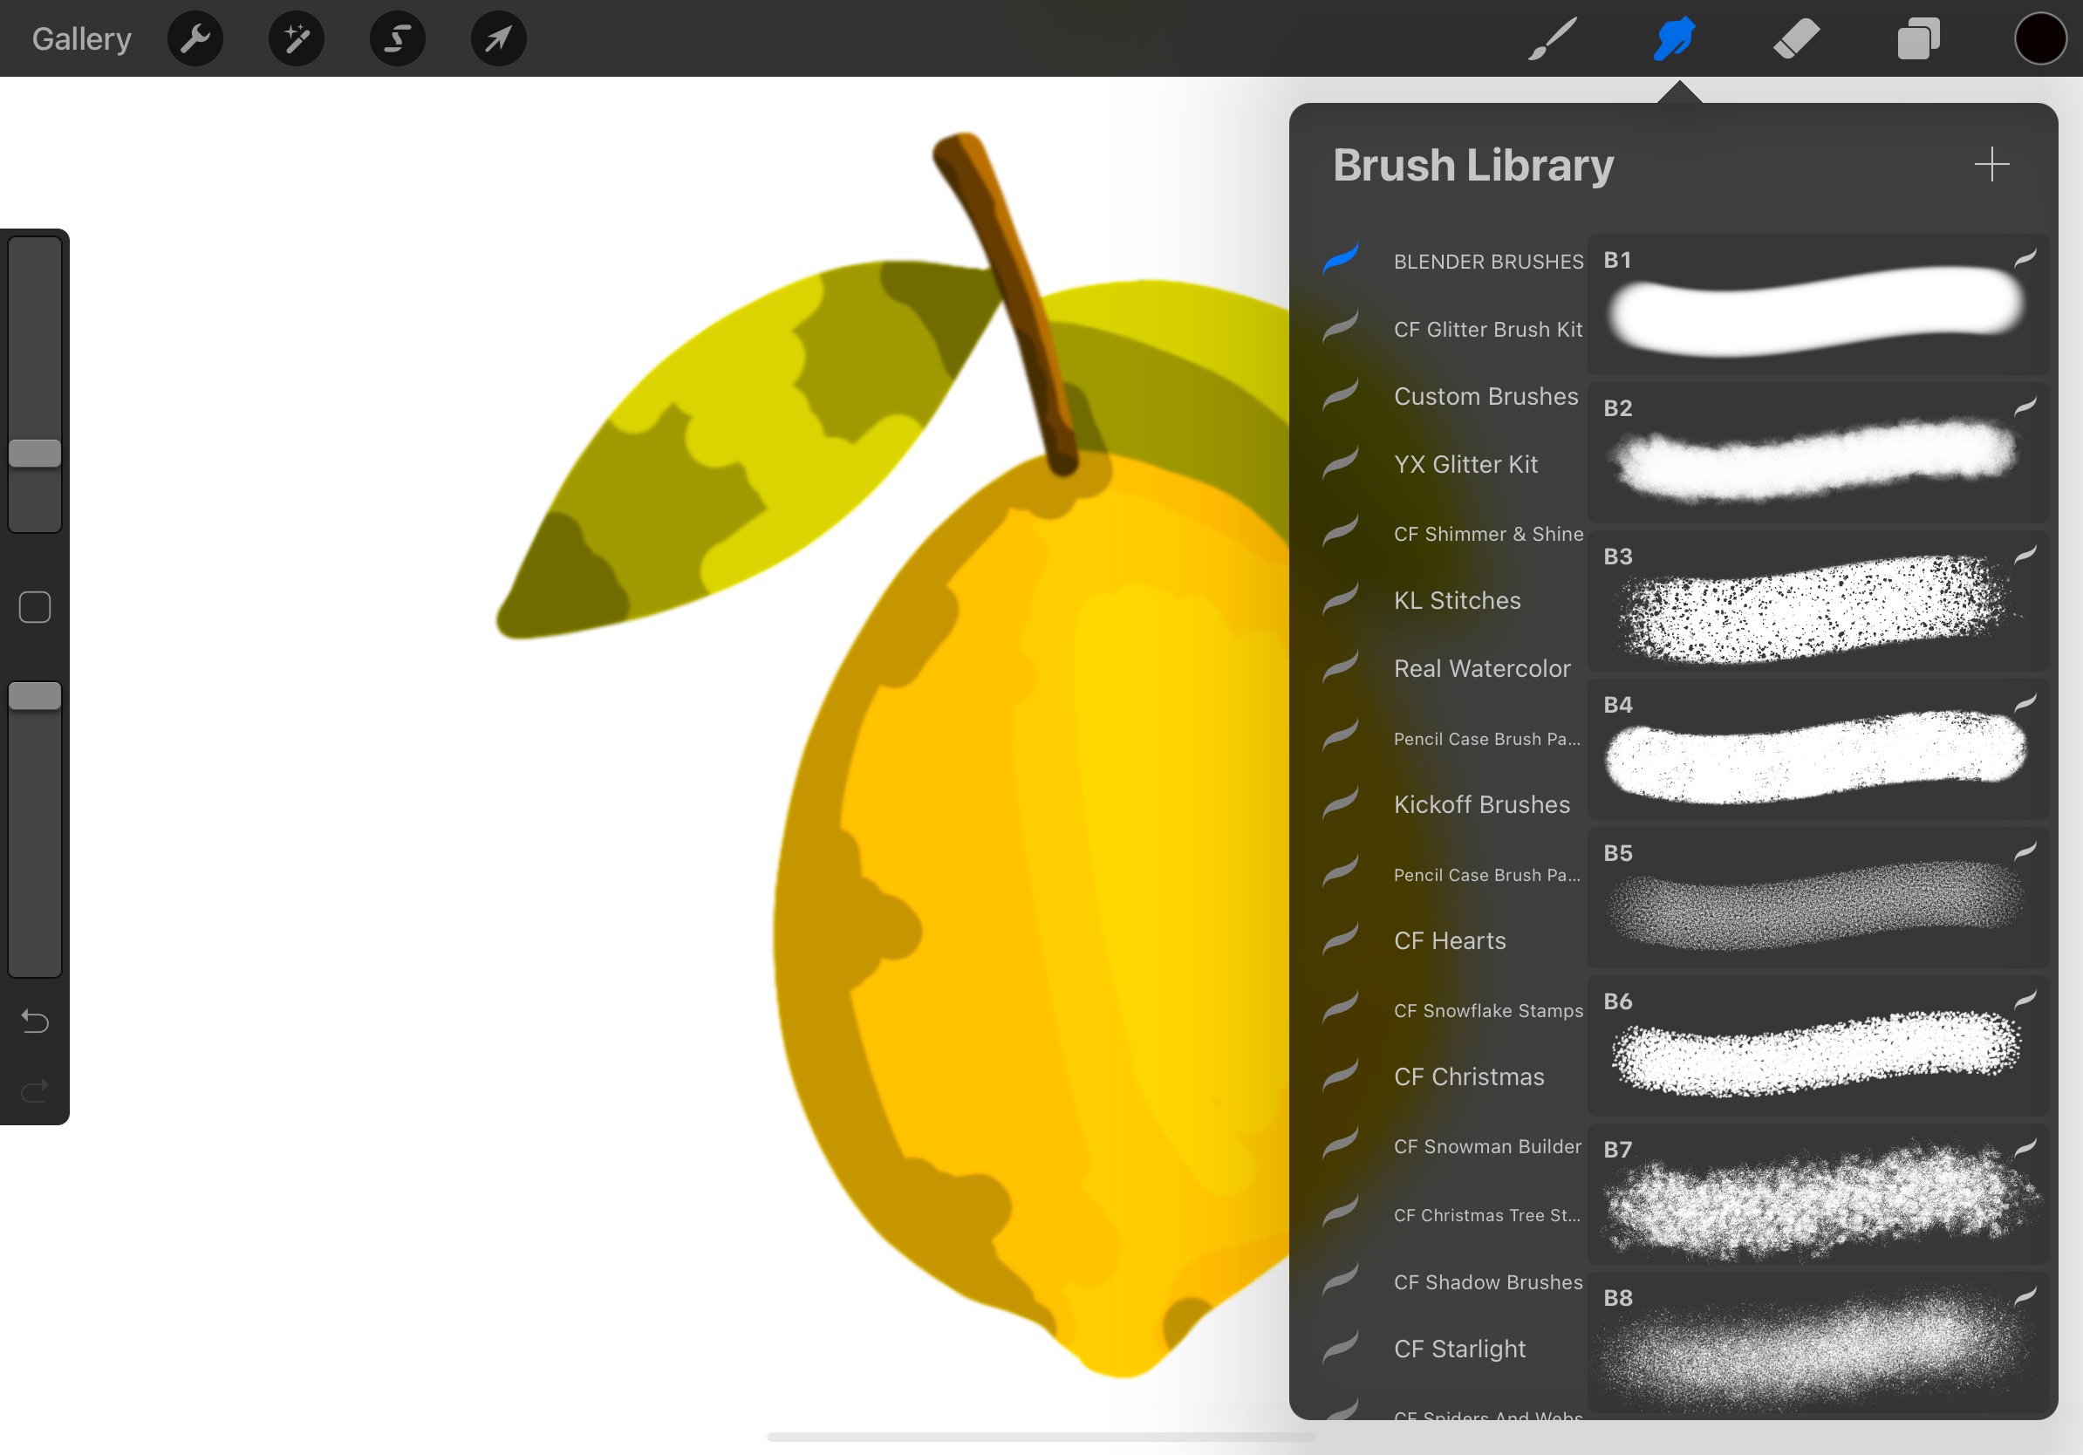The image size is (2083, 1455).
Task: Select the Brush tool
Action: point(1549,38)
